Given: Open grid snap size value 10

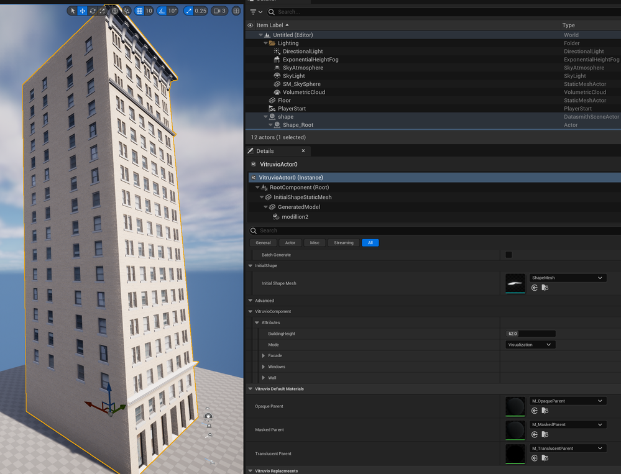Looking at the screenshot, I should [149, 11].
